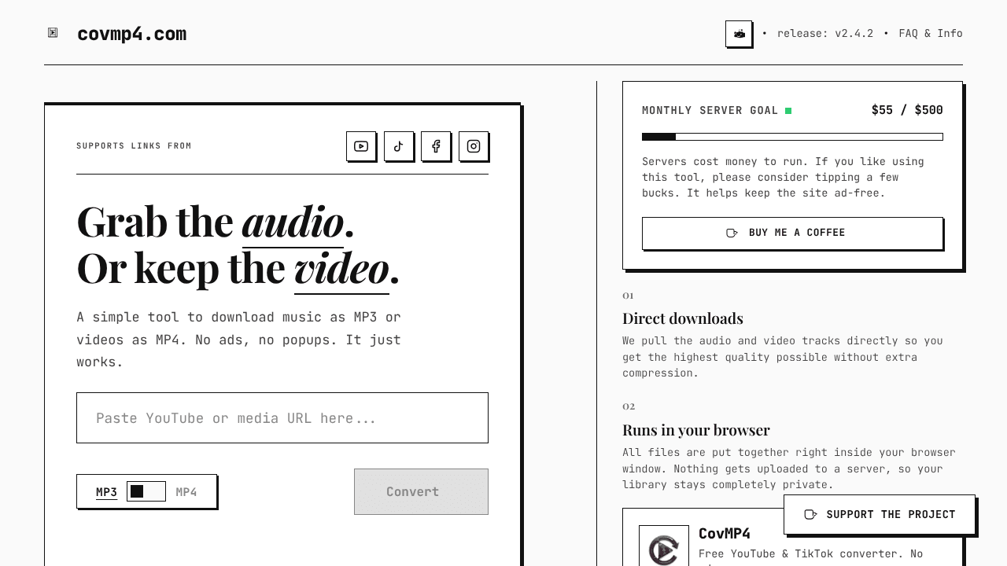1007x566 pixels.
Task: Click the release v2.4.2 label
Action: pyautogui.click(x=825, y=33)
